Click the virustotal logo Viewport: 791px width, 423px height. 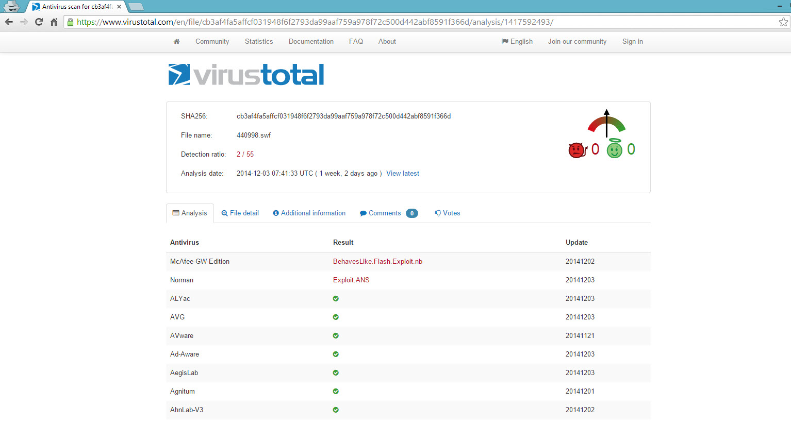(246, 75)
